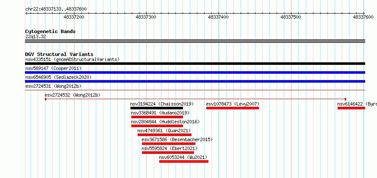Viewport: 377px width, 178px height.
Task: Click the chr22:48337133..48337600 region label
Action: tap(56, 9)
